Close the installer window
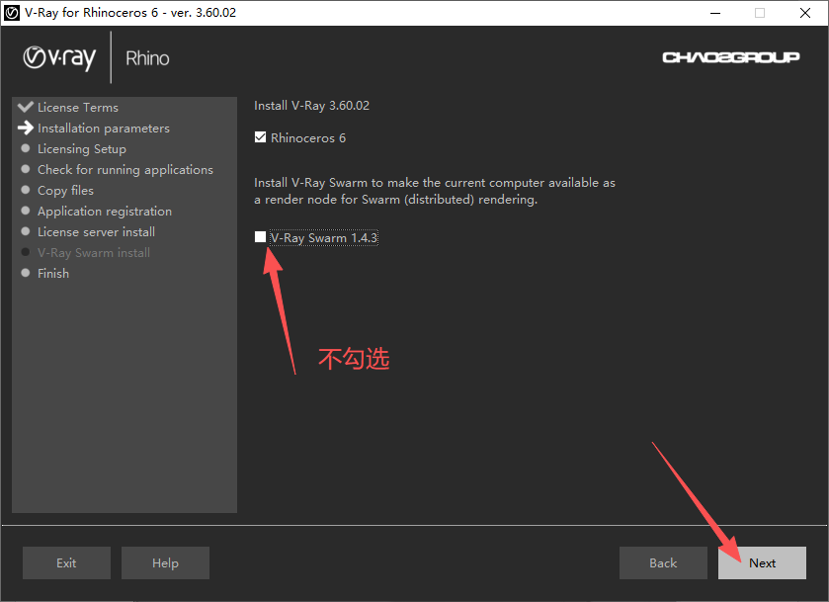829x602 pixels. pyautogui.click(x=805, y=13)
